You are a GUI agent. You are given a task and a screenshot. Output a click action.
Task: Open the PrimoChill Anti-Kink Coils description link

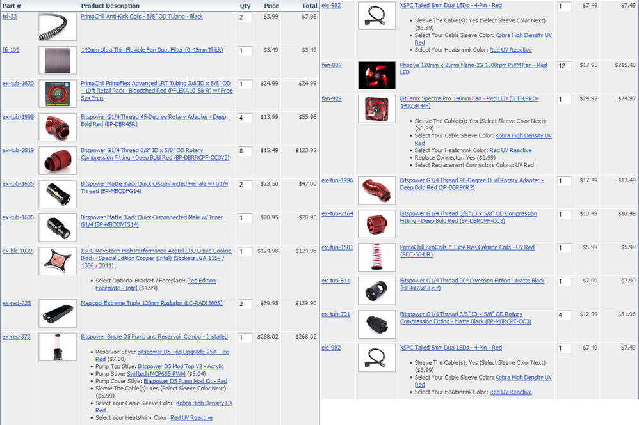pos(142,16)
